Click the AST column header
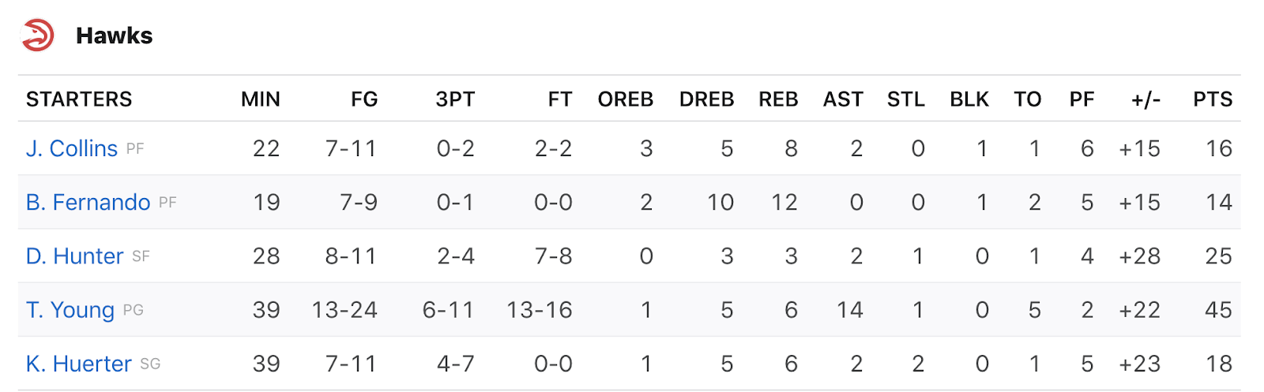 click(843, 99)
